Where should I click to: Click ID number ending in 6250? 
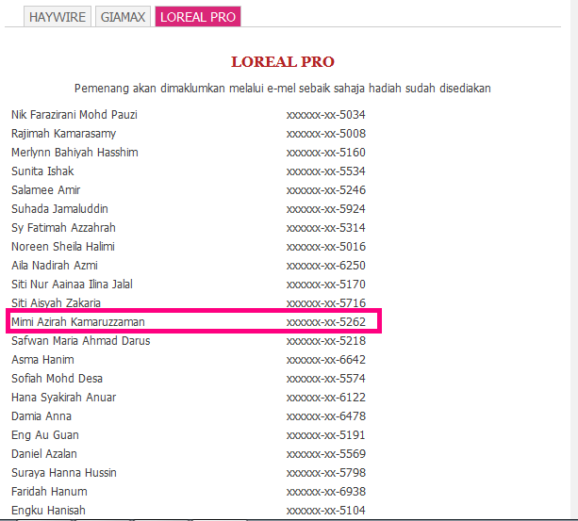pyautogui.click(x=325, y=266)
